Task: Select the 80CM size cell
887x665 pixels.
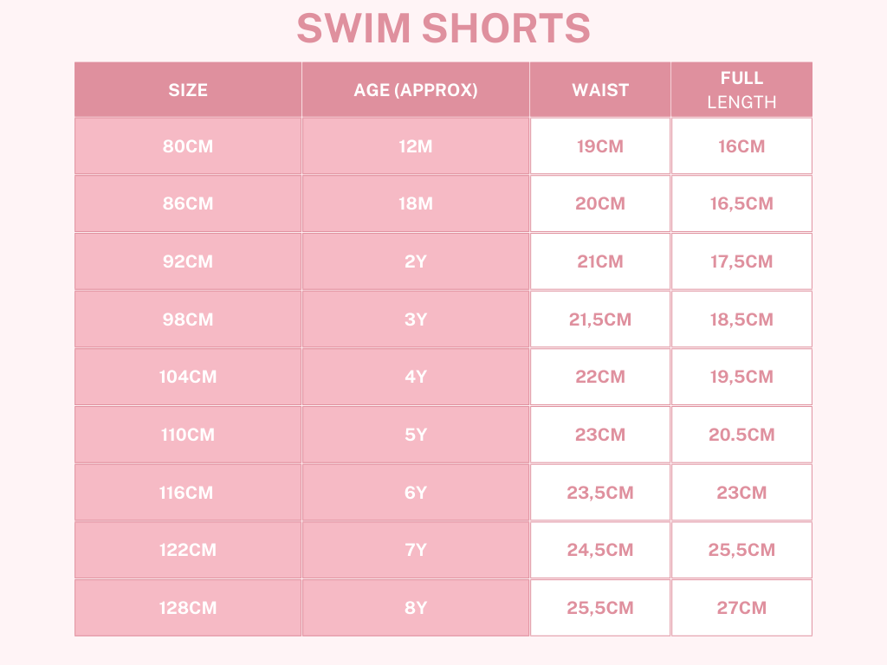Action: 188,146
